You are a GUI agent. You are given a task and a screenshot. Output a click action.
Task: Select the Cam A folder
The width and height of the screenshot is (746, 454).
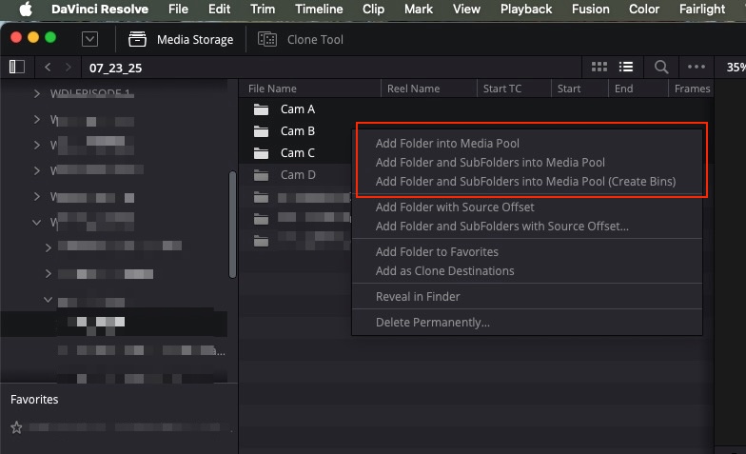(297, 109)
